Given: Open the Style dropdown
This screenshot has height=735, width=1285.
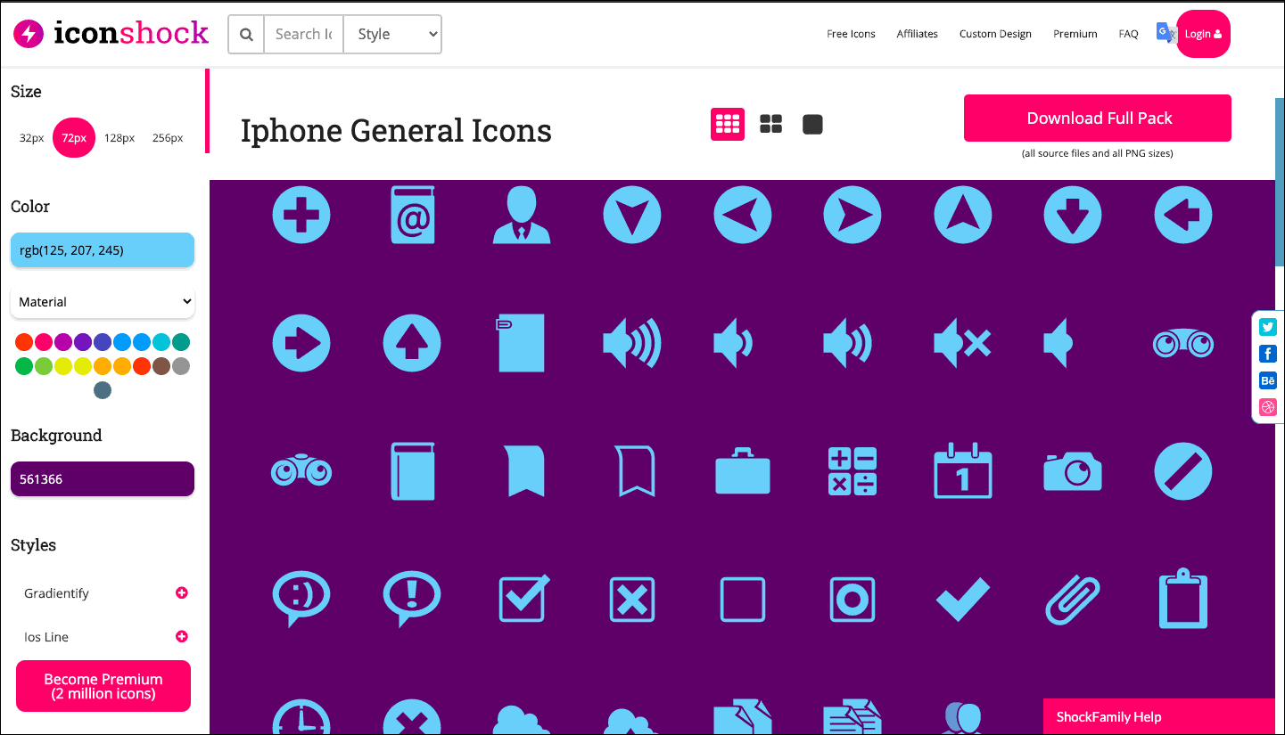Looking at the screenshot, I should pos(391,34).
